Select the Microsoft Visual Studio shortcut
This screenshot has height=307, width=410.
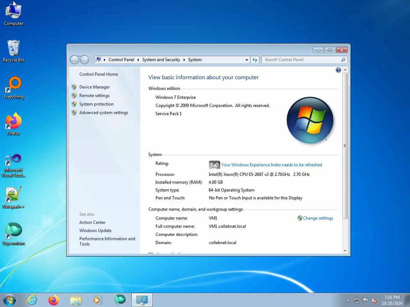(13, 166)
